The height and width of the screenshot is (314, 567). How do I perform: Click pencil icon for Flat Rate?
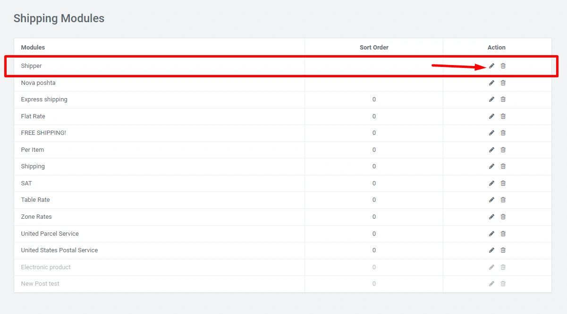click(491, 116)
